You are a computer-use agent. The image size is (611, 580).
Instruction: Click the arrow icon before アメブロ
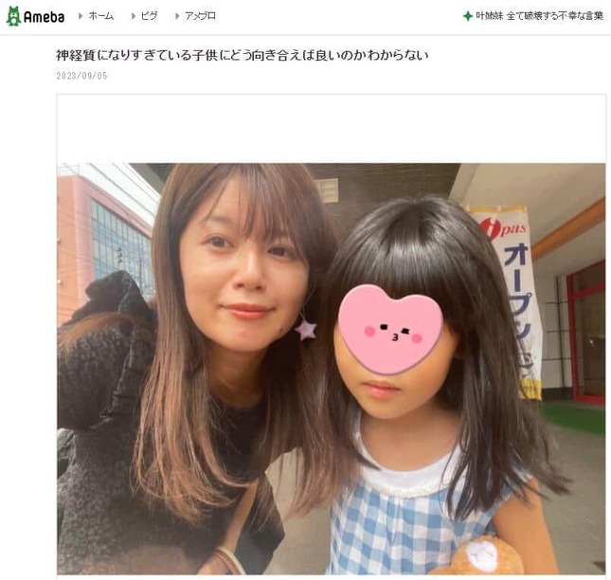click(x=177, y=16)
